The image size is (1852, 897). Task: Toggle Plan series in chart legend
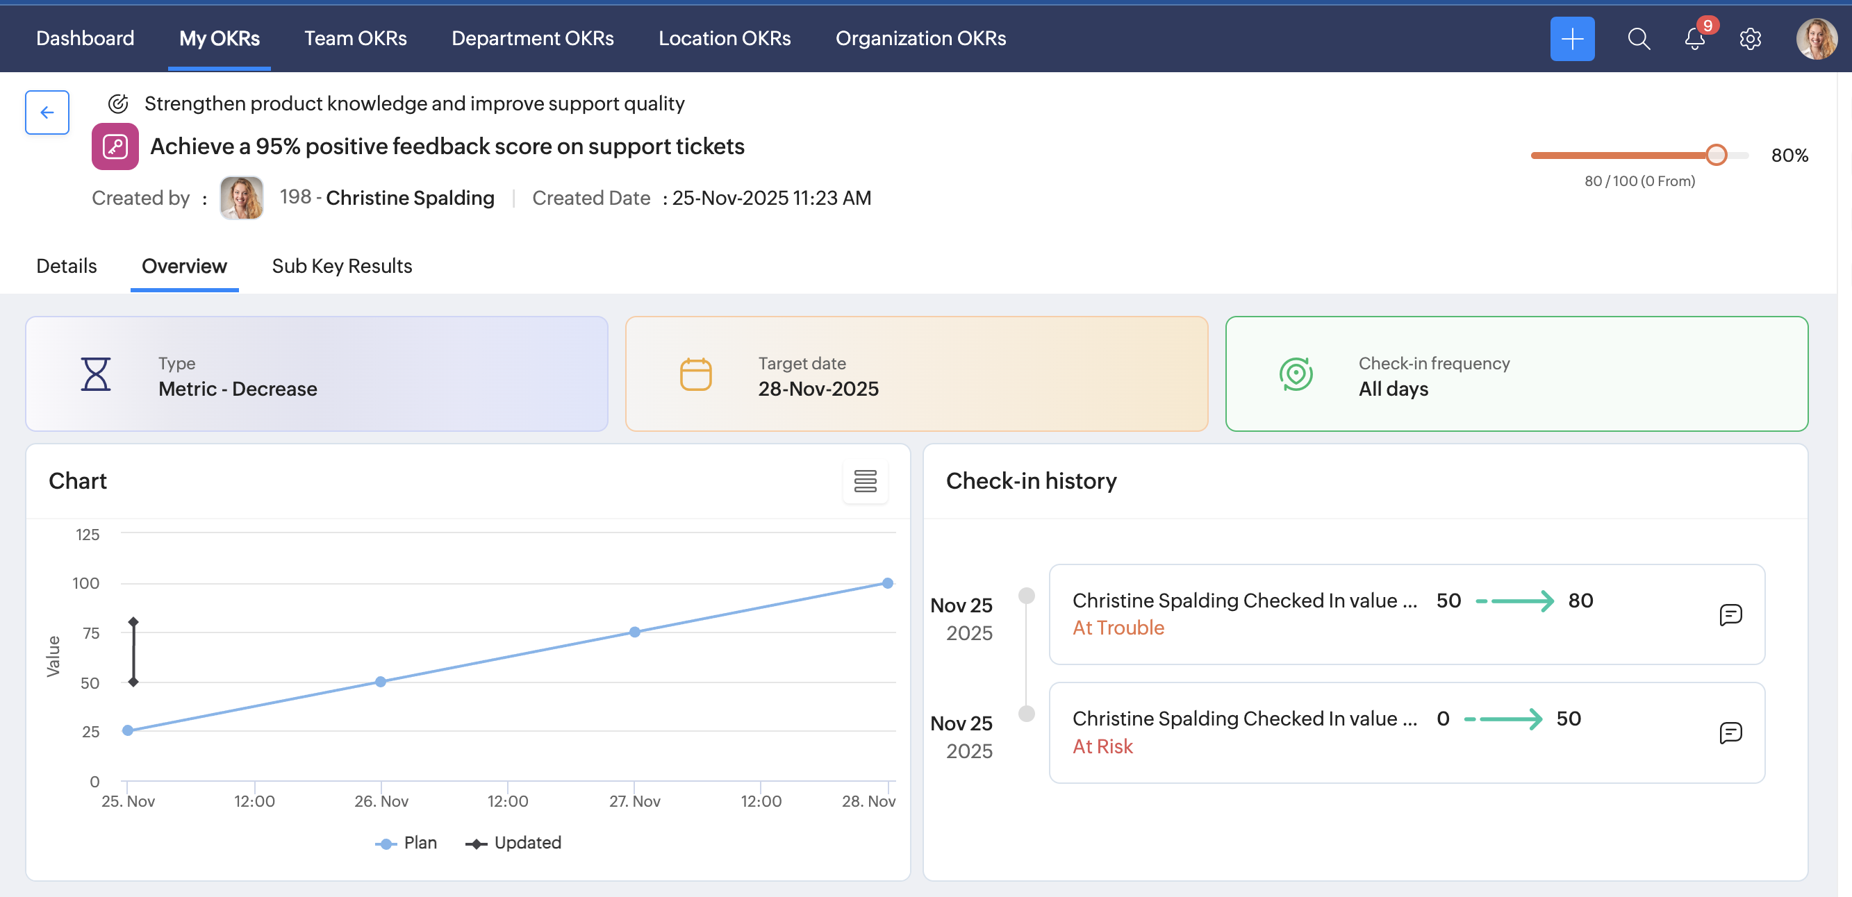click(x=407, y=843)
